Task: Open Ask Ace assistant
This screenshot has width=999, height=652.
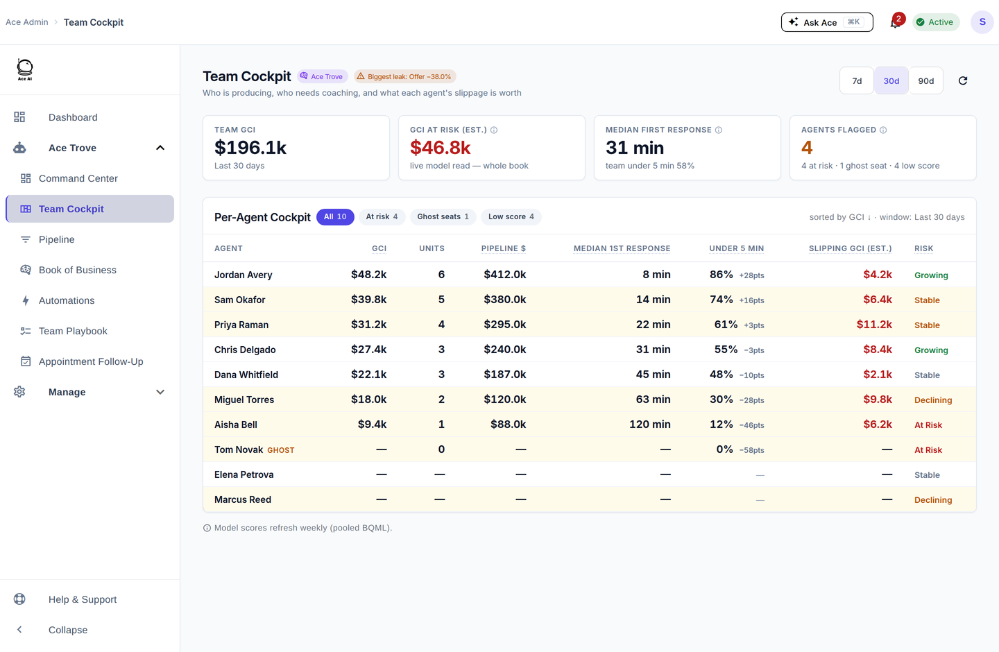Action: [x=827, y=22]
